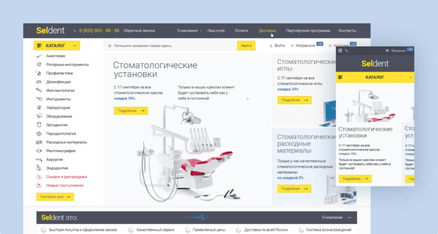Click the icon beside Эндодонтия
This screenshot has height=234, width=438.
(39, 168)
